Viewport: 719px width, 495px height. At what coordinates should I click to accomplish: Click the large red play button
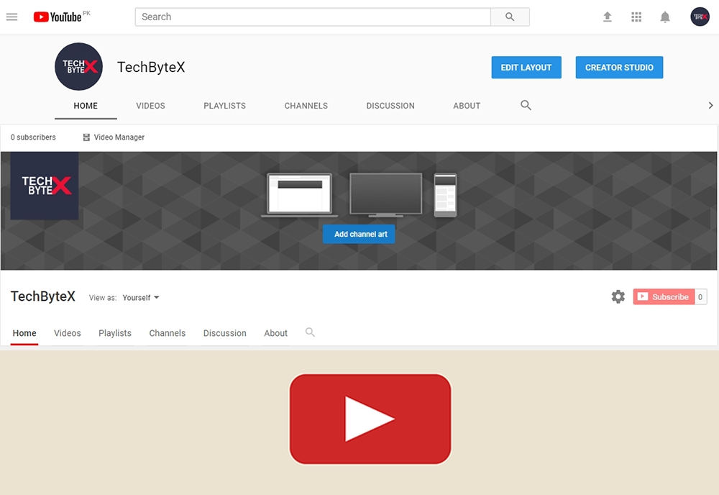[x=370, y=418]
